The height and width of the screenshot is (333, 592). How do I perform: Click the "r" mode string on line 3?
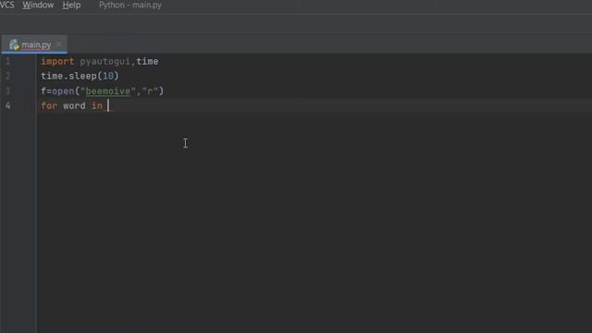click(150, 91)
